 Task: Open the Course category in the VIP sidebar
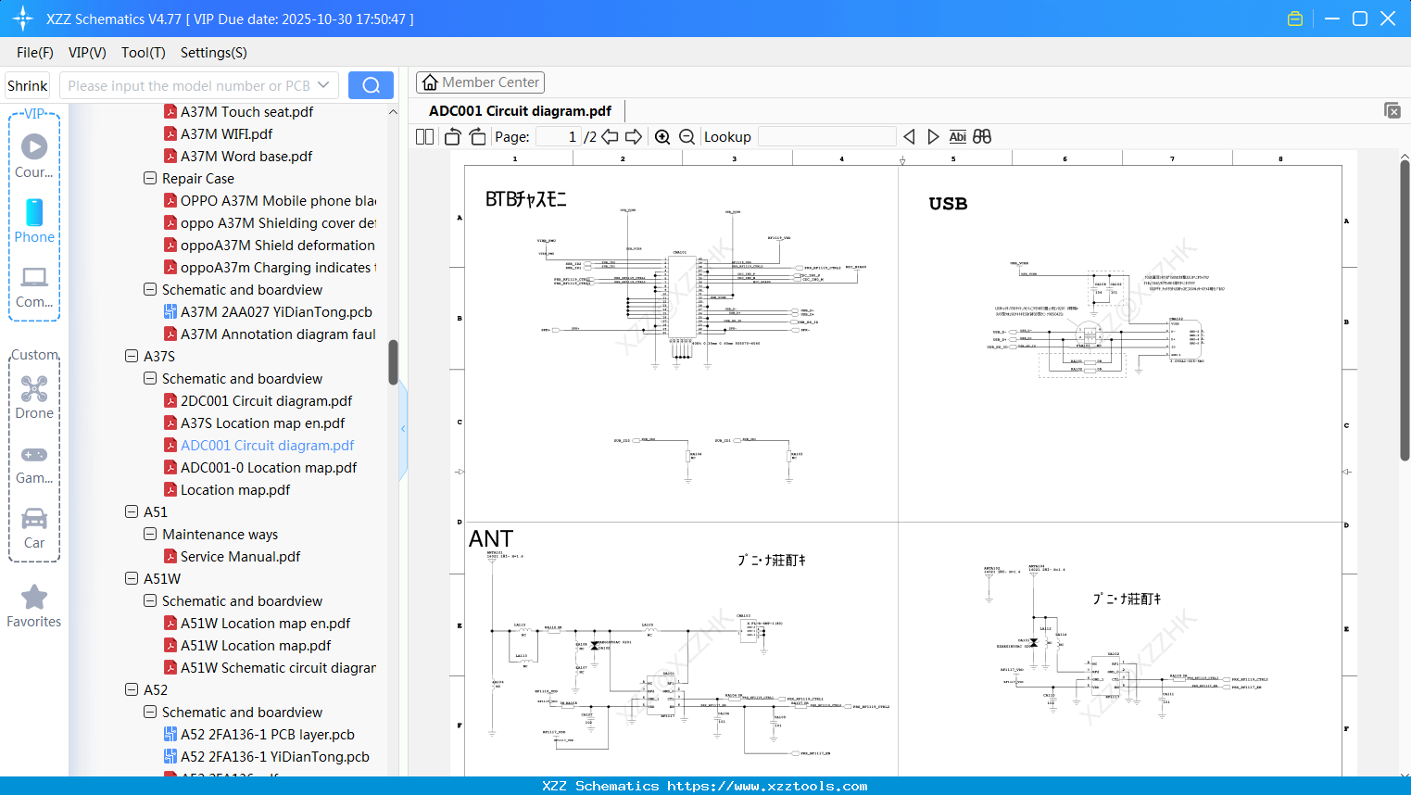click(x=34, y=157)
